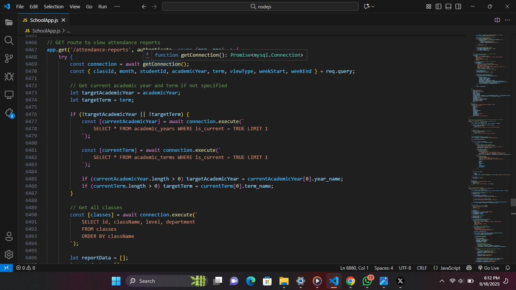Open the Windows Start button

pyautogui.click(x=117, y=281)
